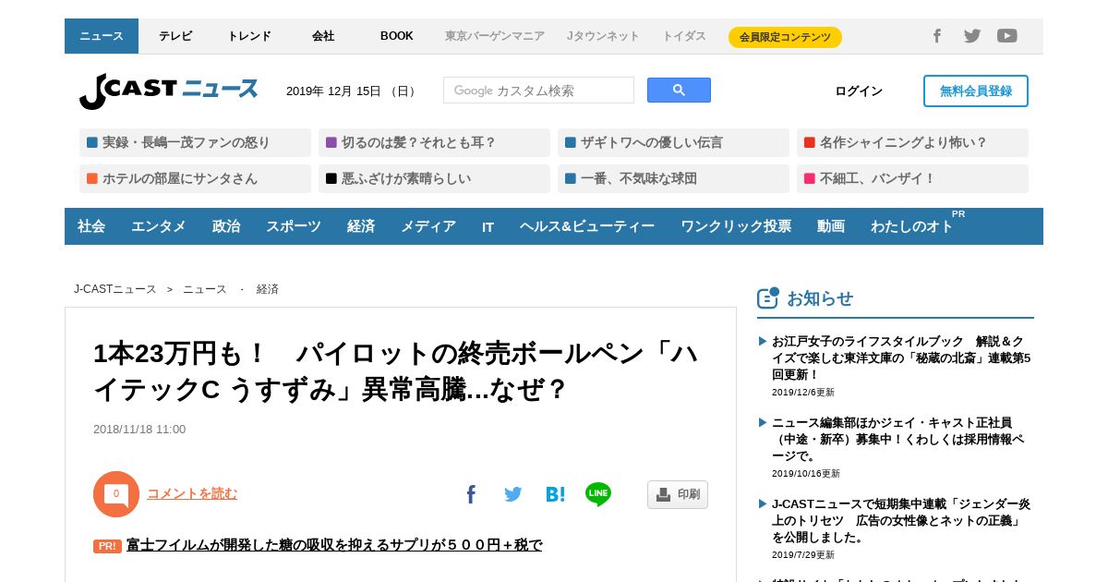Click the 2019/7/29更新 date under gender notice
1108x582 pixels.
coord(803,554)
